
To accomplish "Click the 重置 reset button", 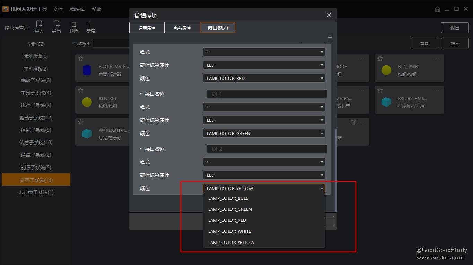I will pyautogui.click(x=424, y=43).
